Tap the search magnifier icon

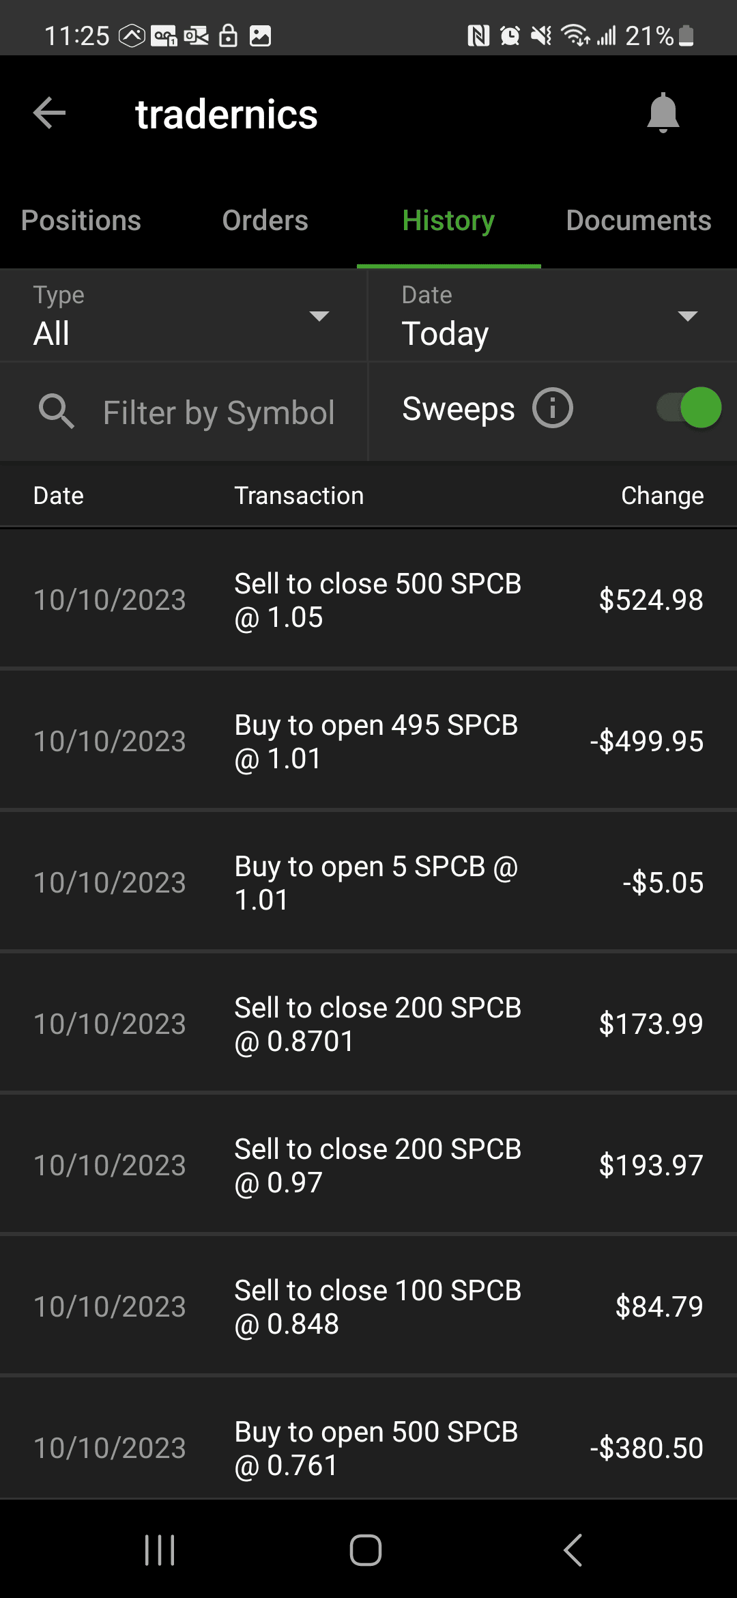pos(56,412)
